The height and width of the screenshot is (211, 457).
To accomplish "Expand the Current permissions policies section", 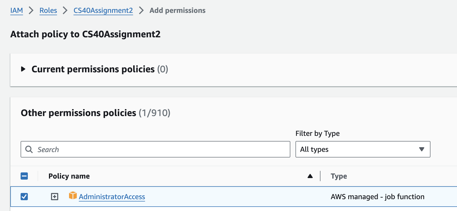I will (23, 69).
